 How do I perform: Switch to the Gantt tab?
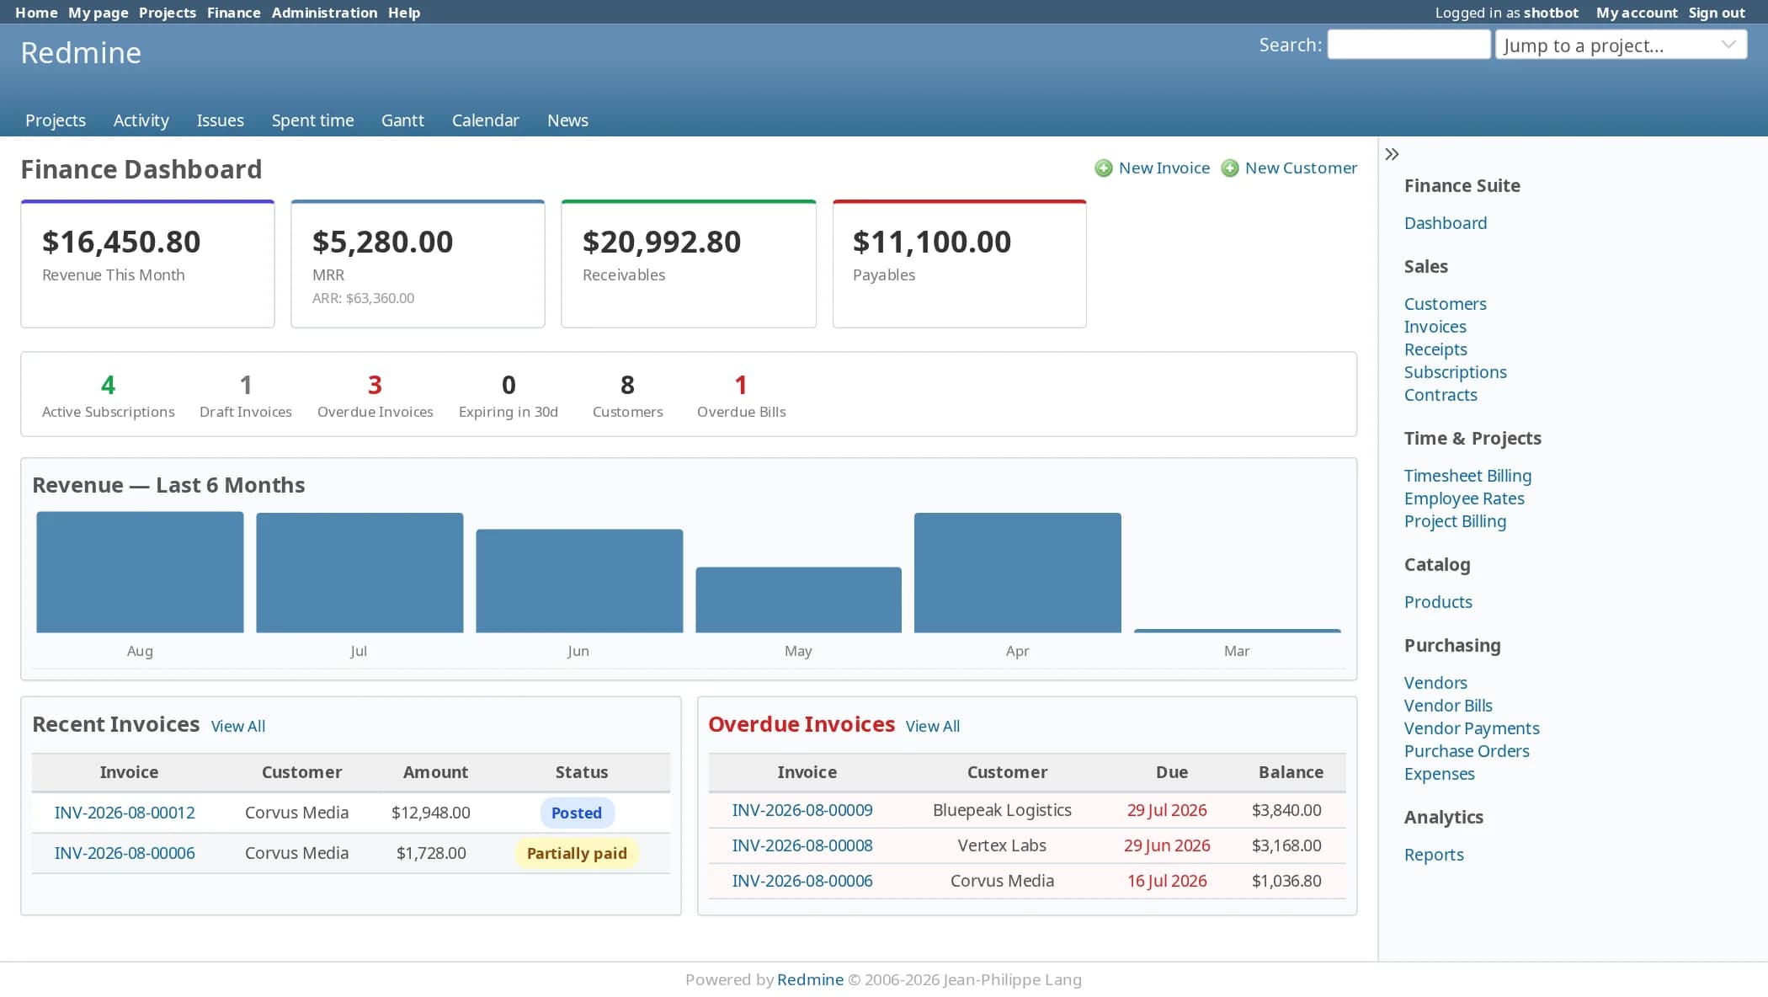[x=402, y=120]
